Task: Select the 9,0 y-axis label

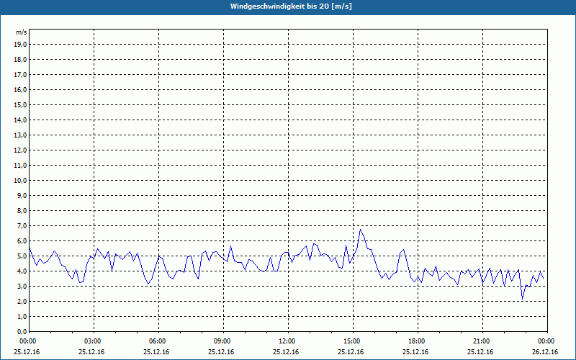Action: [x=22, y=195]
